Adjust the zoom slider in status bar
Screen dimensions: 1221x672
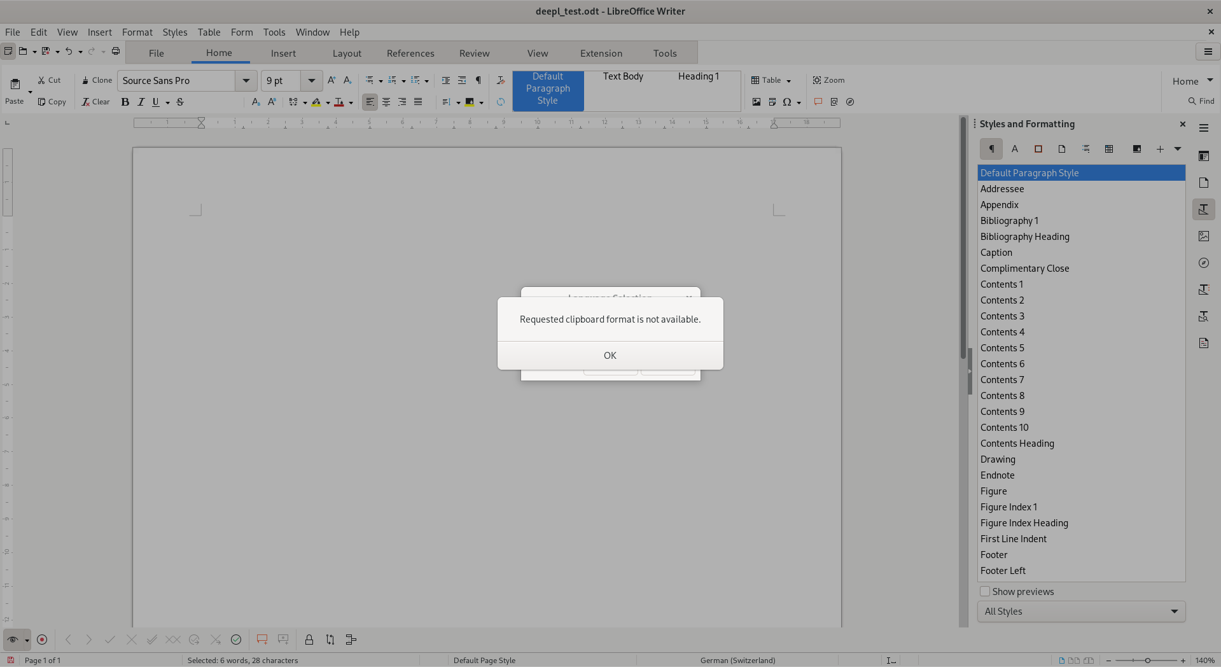coord(1147,661)
